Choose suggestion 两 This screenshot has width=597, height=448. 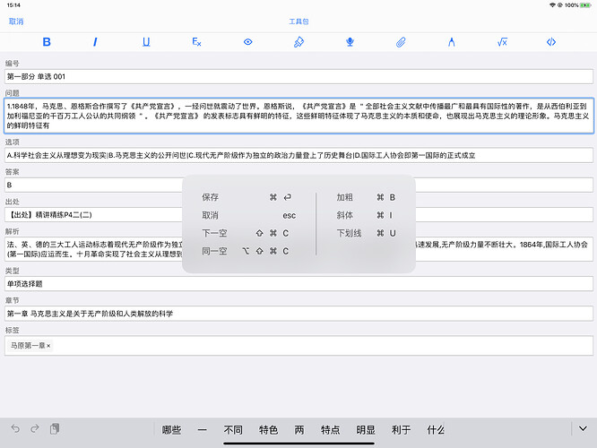(x=299, y=430)
